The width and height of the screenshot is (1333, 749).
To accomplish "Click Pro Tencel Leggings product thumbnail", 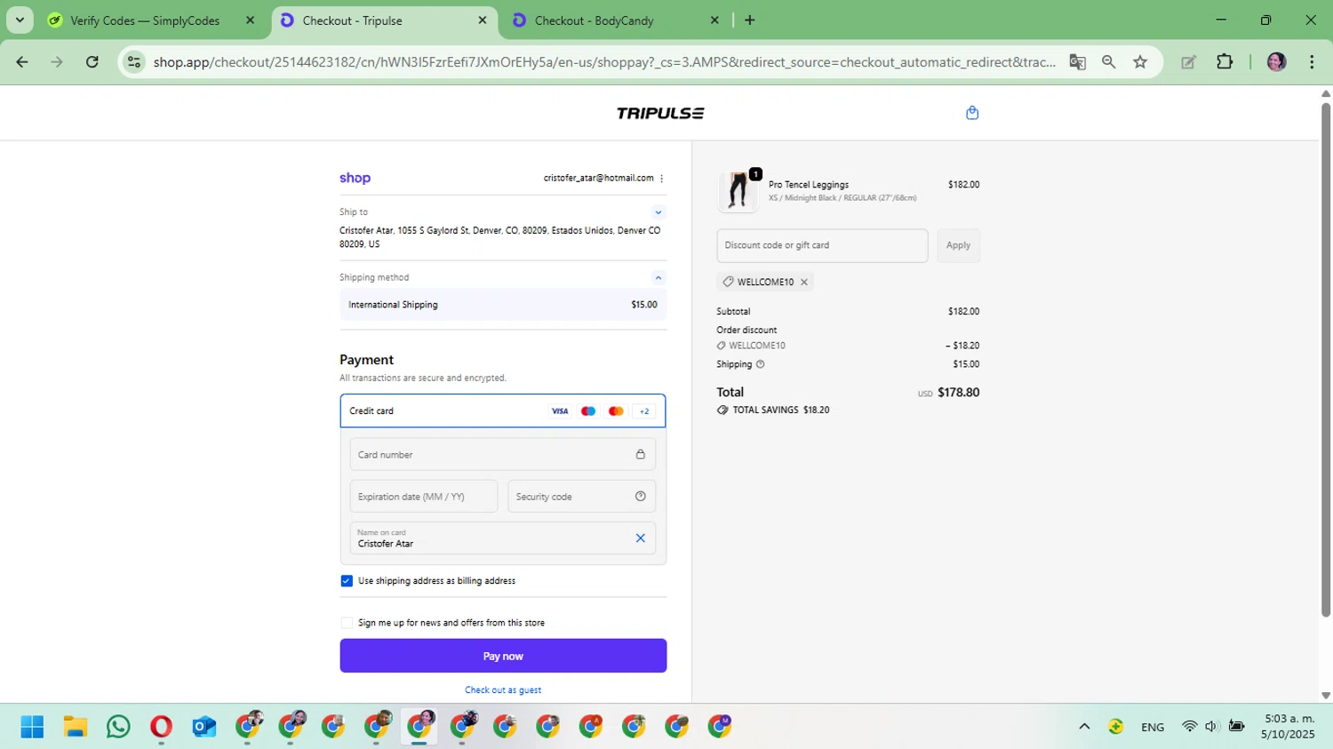I will click(x=738, y=192).
